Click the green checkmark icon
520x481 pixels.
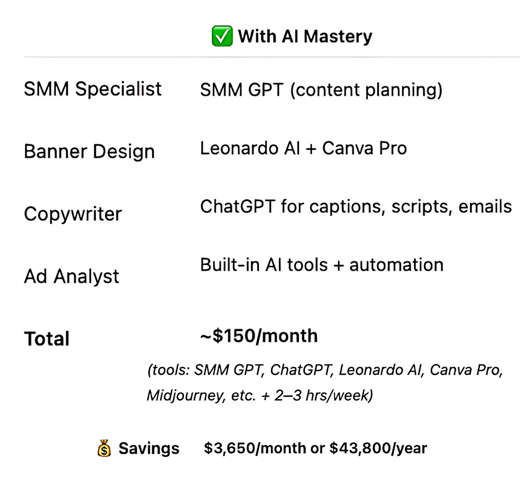point(222,37)
